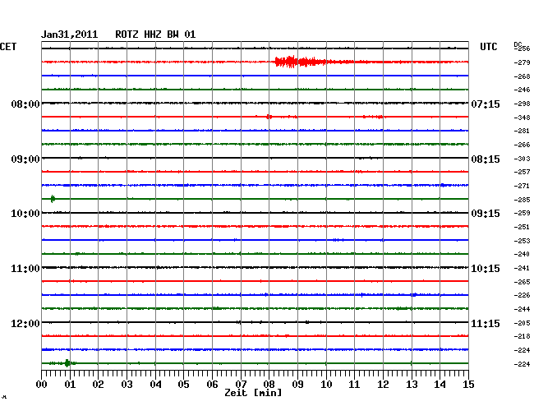534x406 pixels.
Task: Click the DC offset value -205
Action: pyautogui.click(x=522, y=323)
